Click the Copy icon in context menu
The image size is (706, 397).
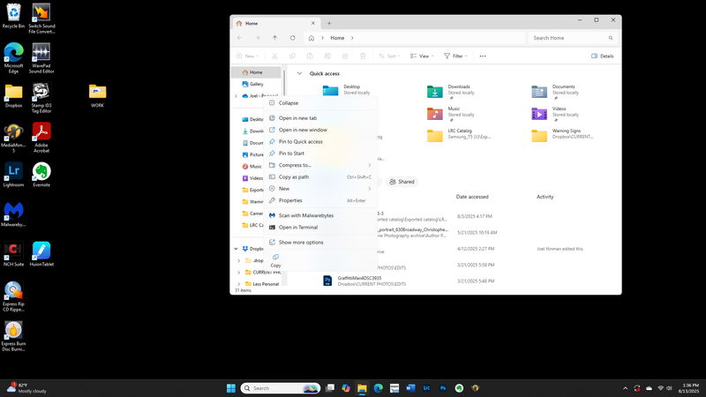click(x=276, y=257)
